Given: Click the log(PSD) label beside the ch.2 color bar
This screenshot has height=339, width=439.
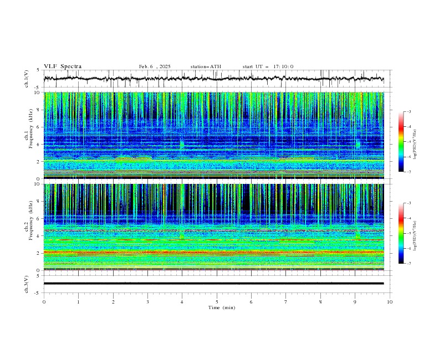Looking at the screenshot, I should (x=415, y=235).
